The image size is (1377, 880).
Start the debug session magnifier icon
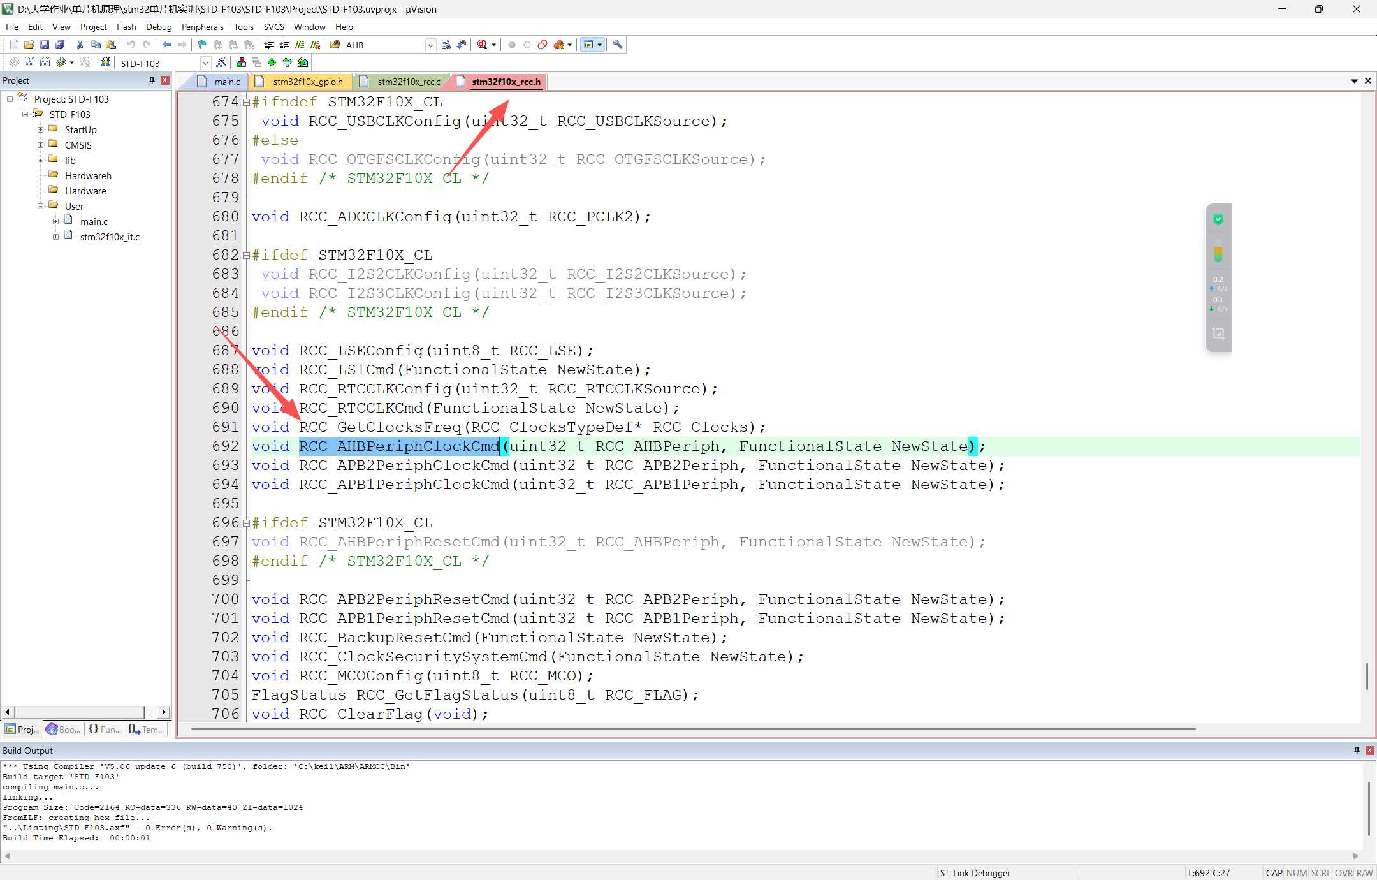pos(483,45)
